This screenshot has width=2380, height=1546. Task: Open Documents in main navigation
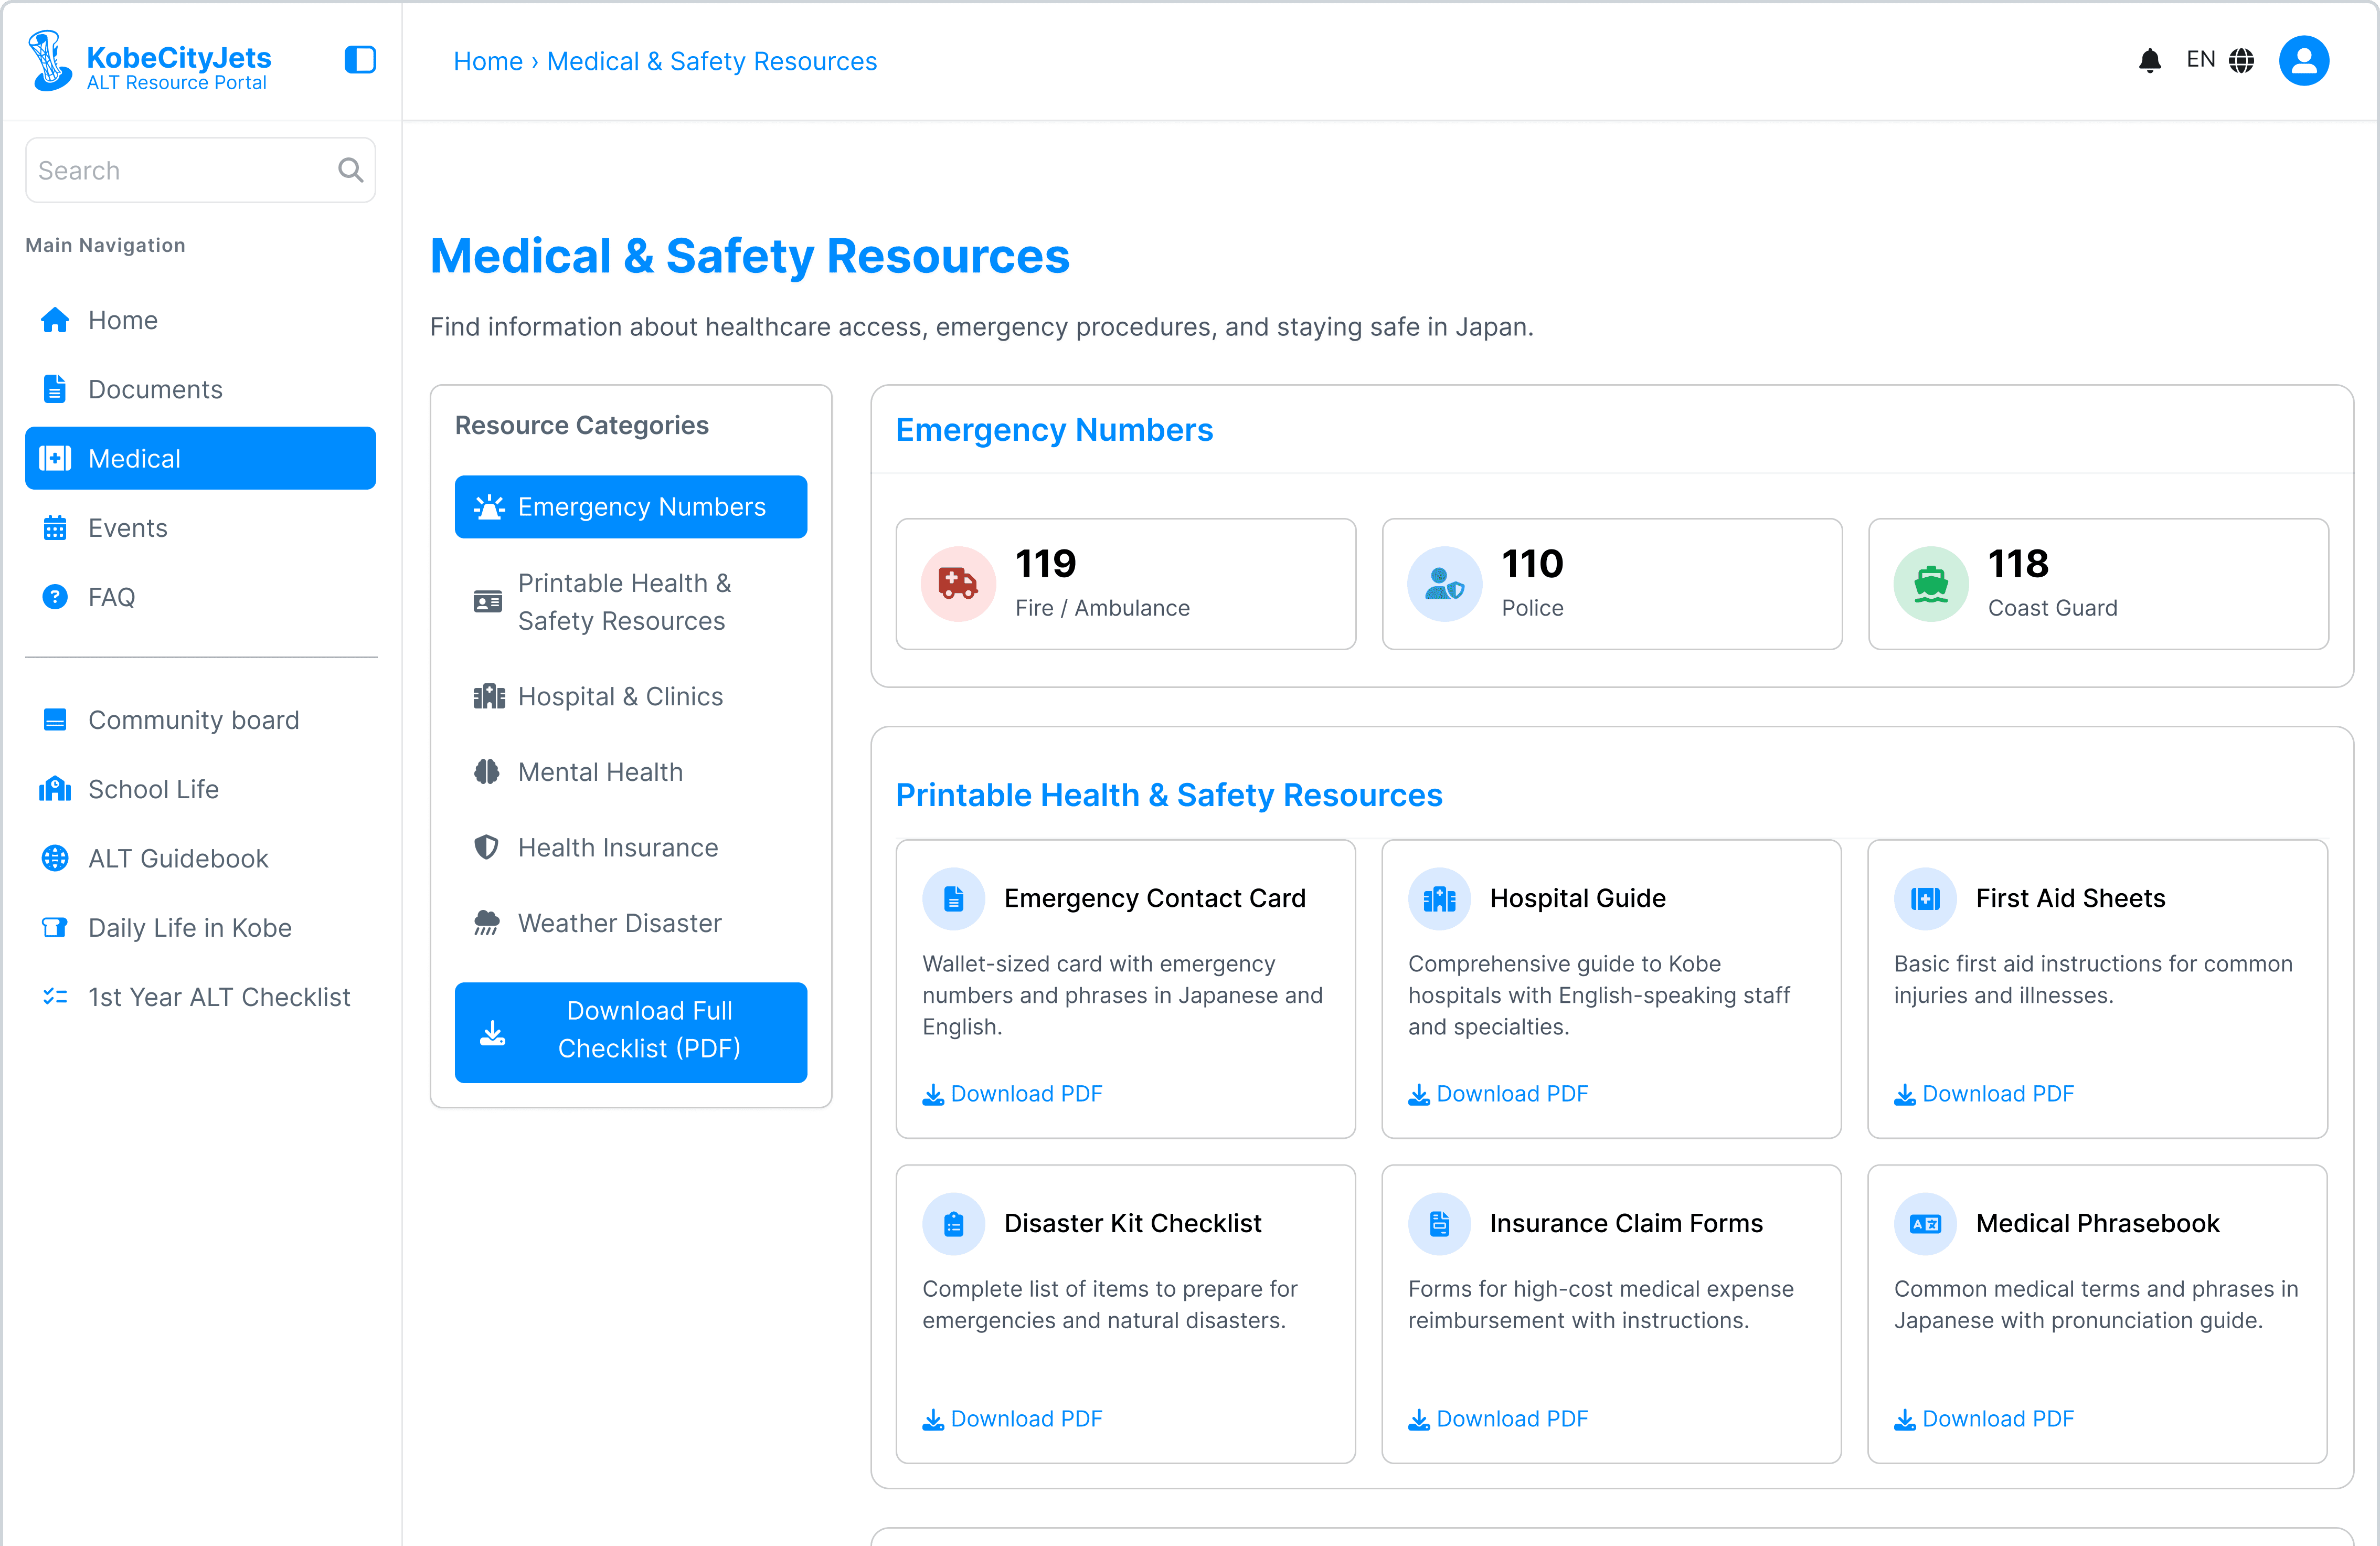point(155,389)
